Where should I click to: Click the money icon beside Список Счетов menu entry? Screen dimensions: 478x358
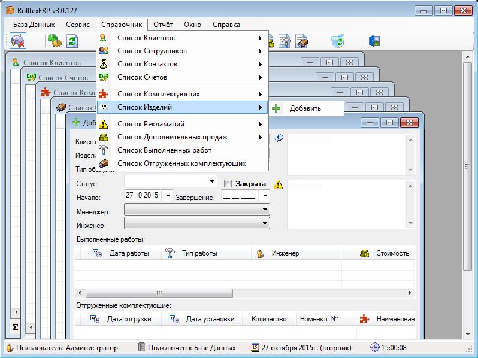click(104, 77)
